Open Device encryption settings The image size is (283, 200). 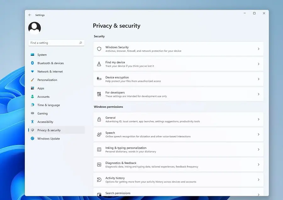tap(178, 79)
